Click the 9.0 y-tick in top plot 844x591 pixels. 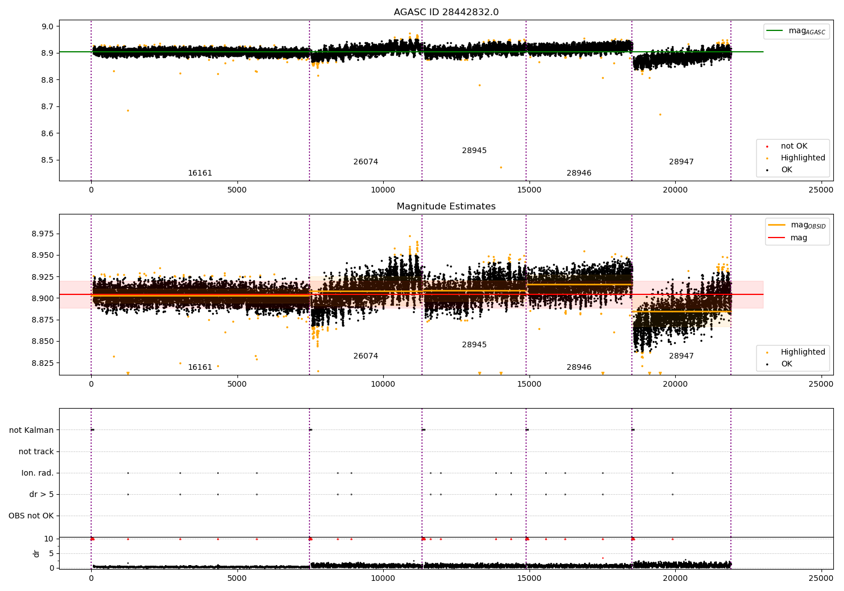coord(47,26)
